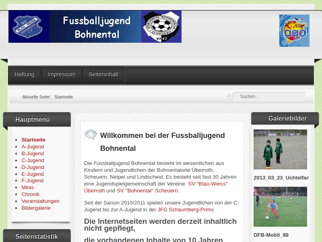Go to Startseite in the Hauptmenü
The height and width of the screenshot is (242, 322).
[33, 140]
